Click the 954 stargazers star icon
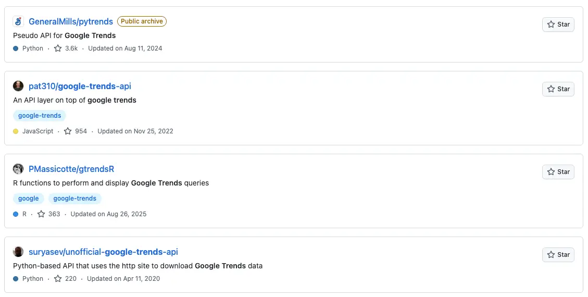The image size is (588, 297). pos(68,131)
